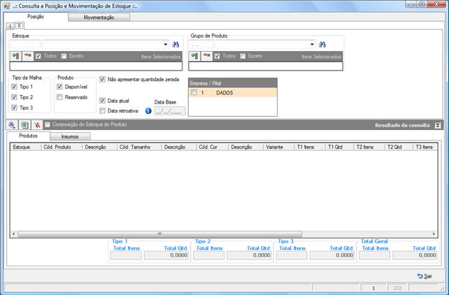Click the Tipo 1 Total Qtd field
449x295 pixels.
tap(166, 255)
